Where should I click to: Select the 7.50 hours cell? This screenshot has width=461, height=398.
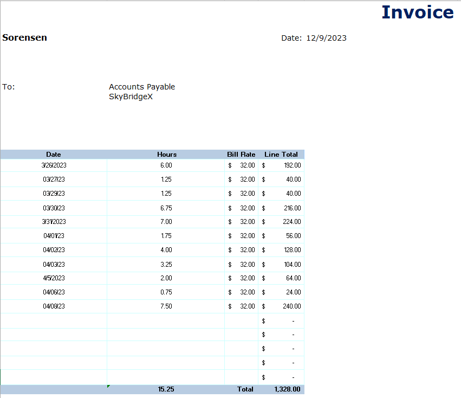(166, 306)
